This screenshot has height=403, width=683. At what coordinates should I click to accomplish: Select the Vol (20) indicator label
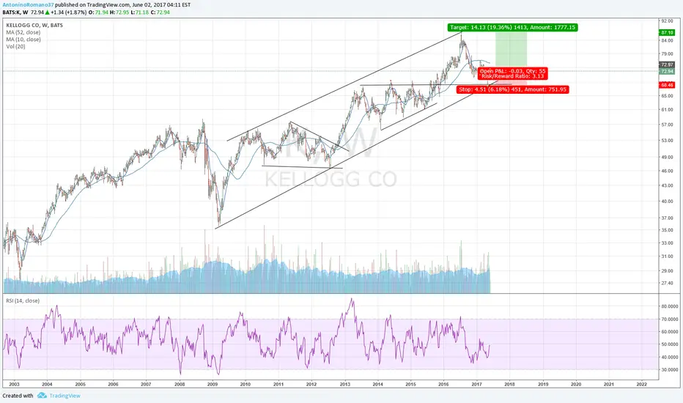[x=15, y=46]
